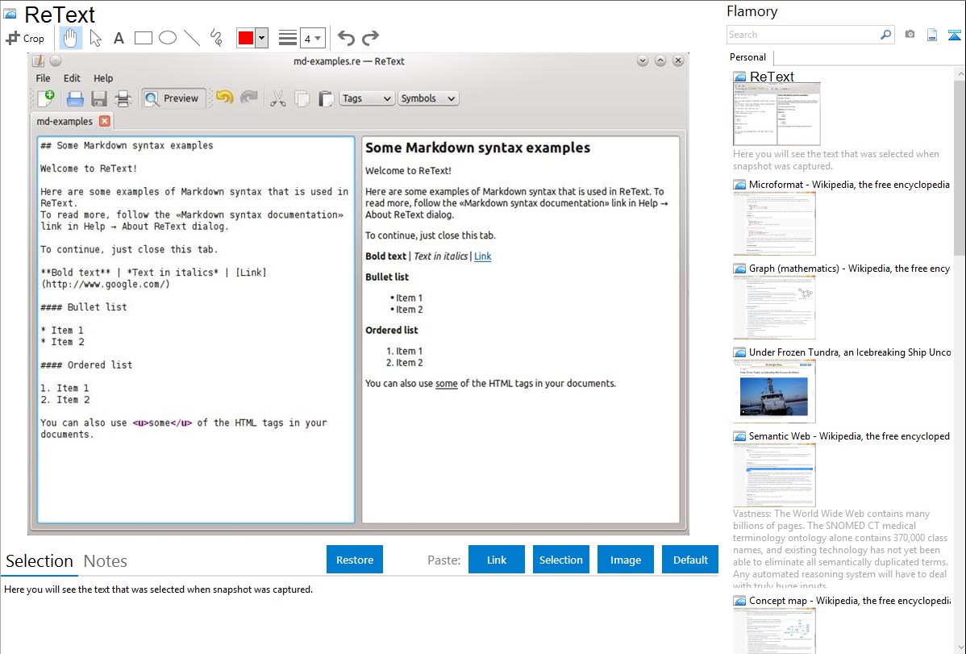Screen dimensions: 966x654
Task: Click the page document icon beside camera
Action: (932, 35)
